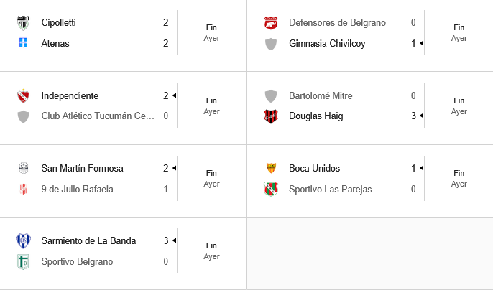Open the Club Atlético Tucumán Central team name
Image resolution: width=493 pixels, height=290 pixels.
[x=98, y=116]
